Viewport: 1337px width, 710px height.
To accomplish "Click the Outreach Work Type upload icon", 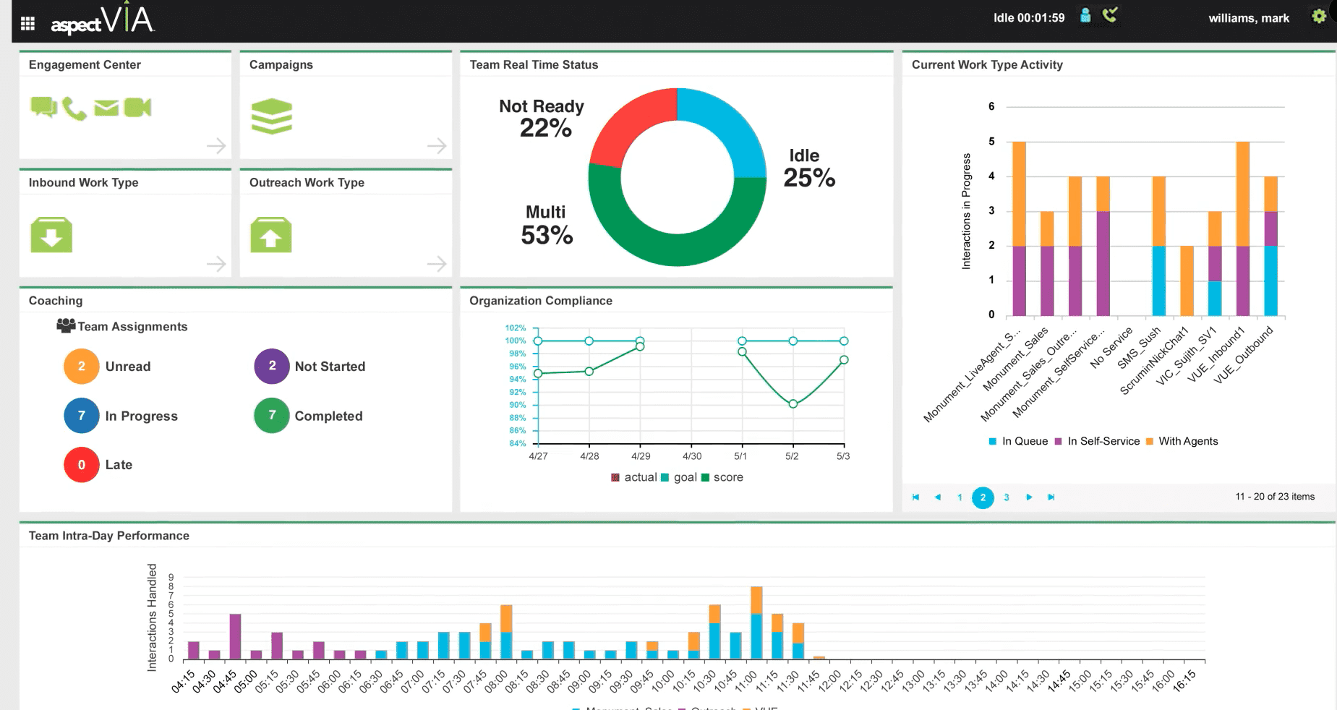I will pyautogui.click(x=270, y=235).
